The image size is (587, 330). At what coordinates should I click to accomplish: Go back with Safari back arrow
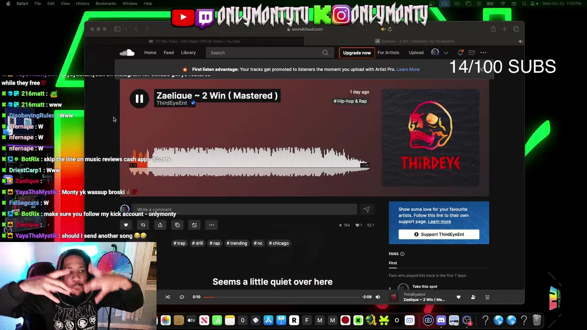(136, 29)
